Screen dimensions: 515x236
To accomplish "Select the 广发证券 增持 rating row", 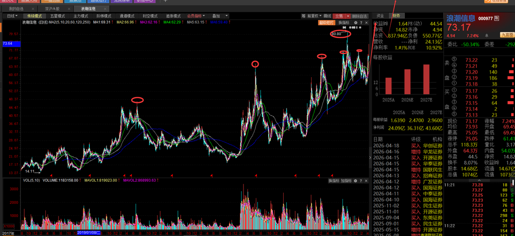I will (x=407, y=182).
